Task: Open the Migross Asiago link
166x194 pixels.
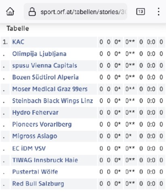Action: point(35,136)
